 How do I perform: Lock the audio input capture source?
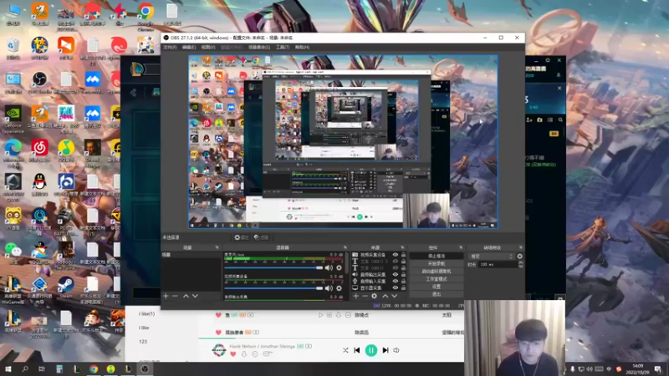pyautogui.click(x=404, y=282)
